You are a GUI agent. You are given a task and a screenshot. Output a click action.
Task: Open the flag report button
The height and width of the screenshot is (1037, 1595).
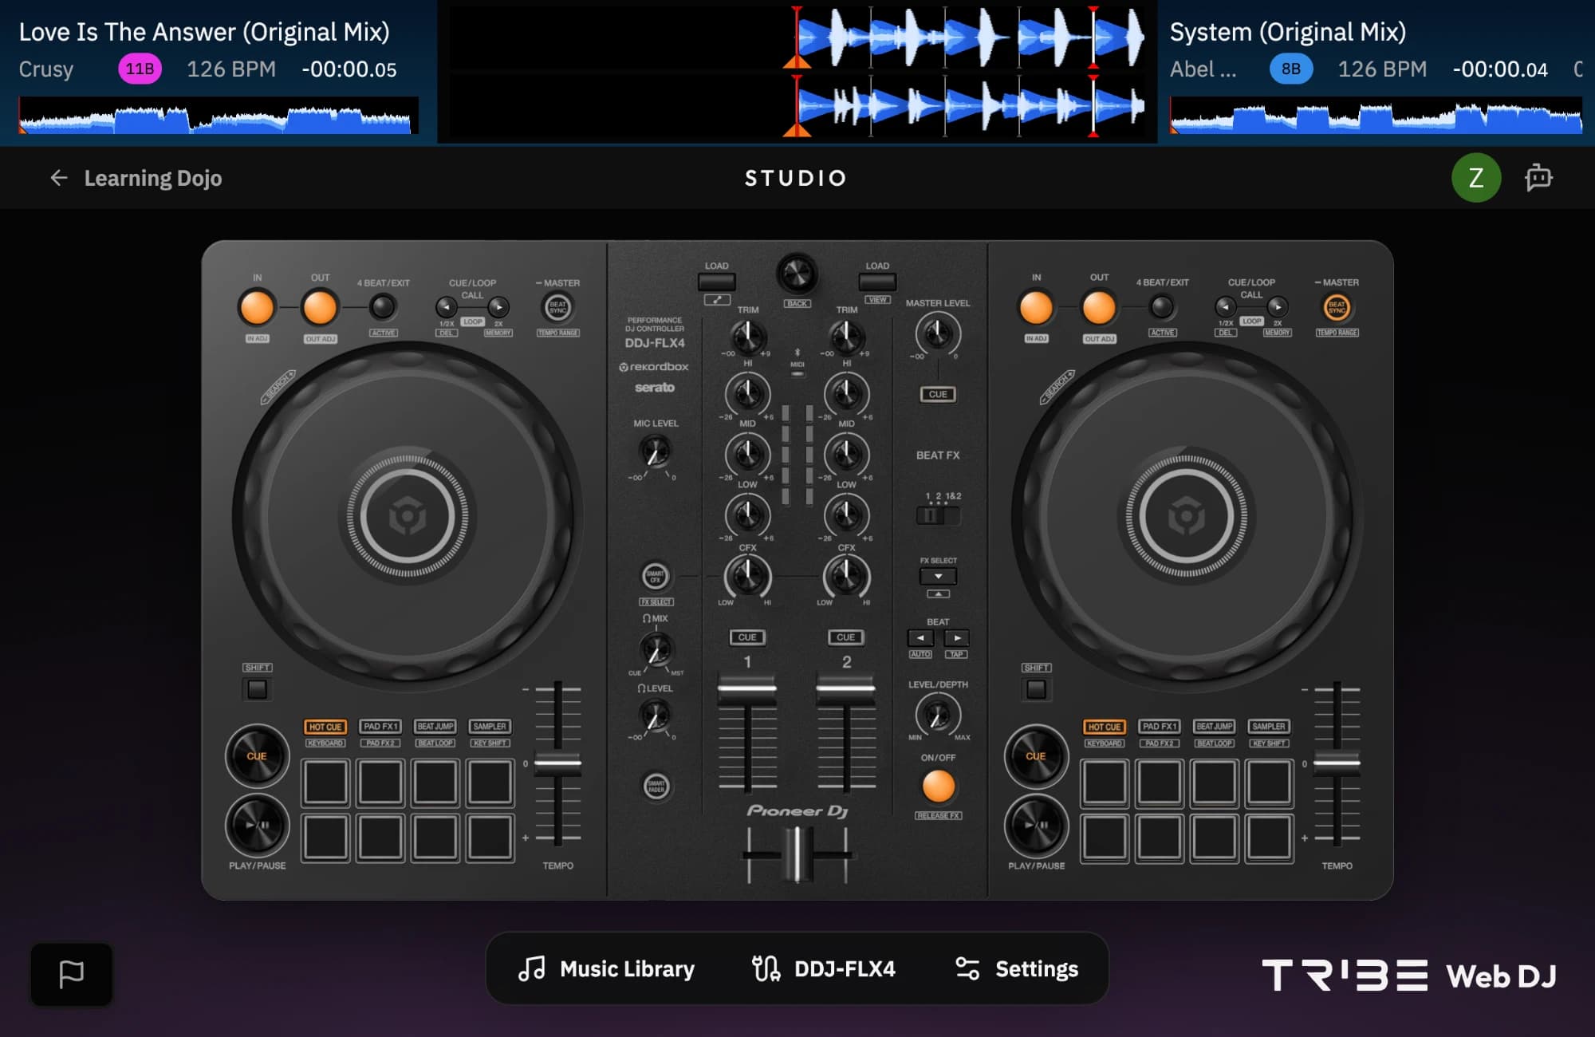(72, 974)
